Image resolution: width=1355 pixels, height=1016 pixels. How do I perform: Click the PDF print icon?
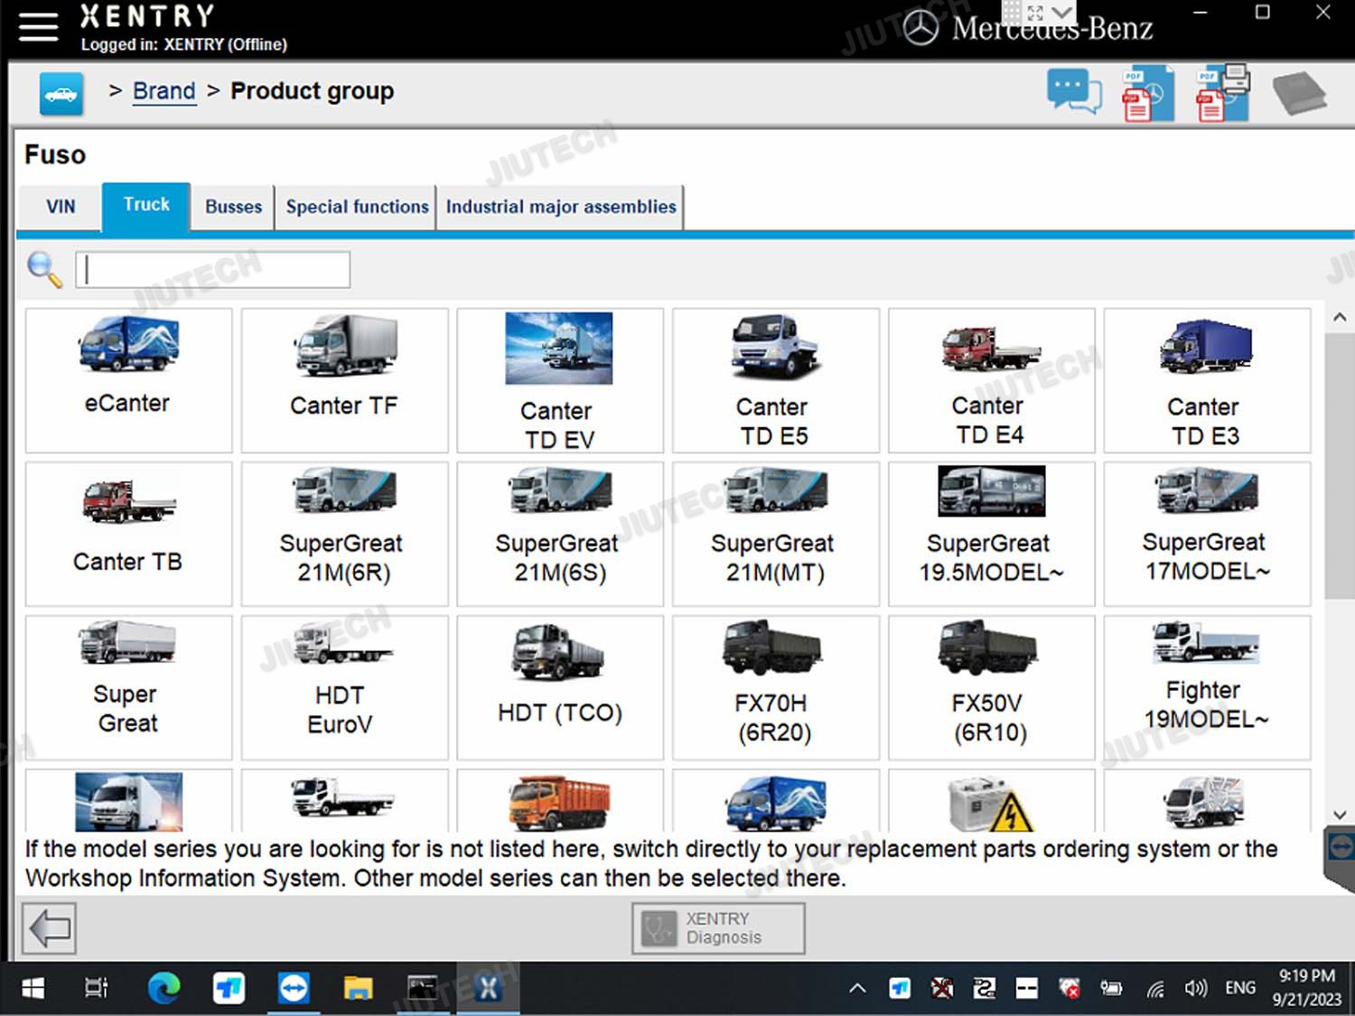click(1222, 93)
